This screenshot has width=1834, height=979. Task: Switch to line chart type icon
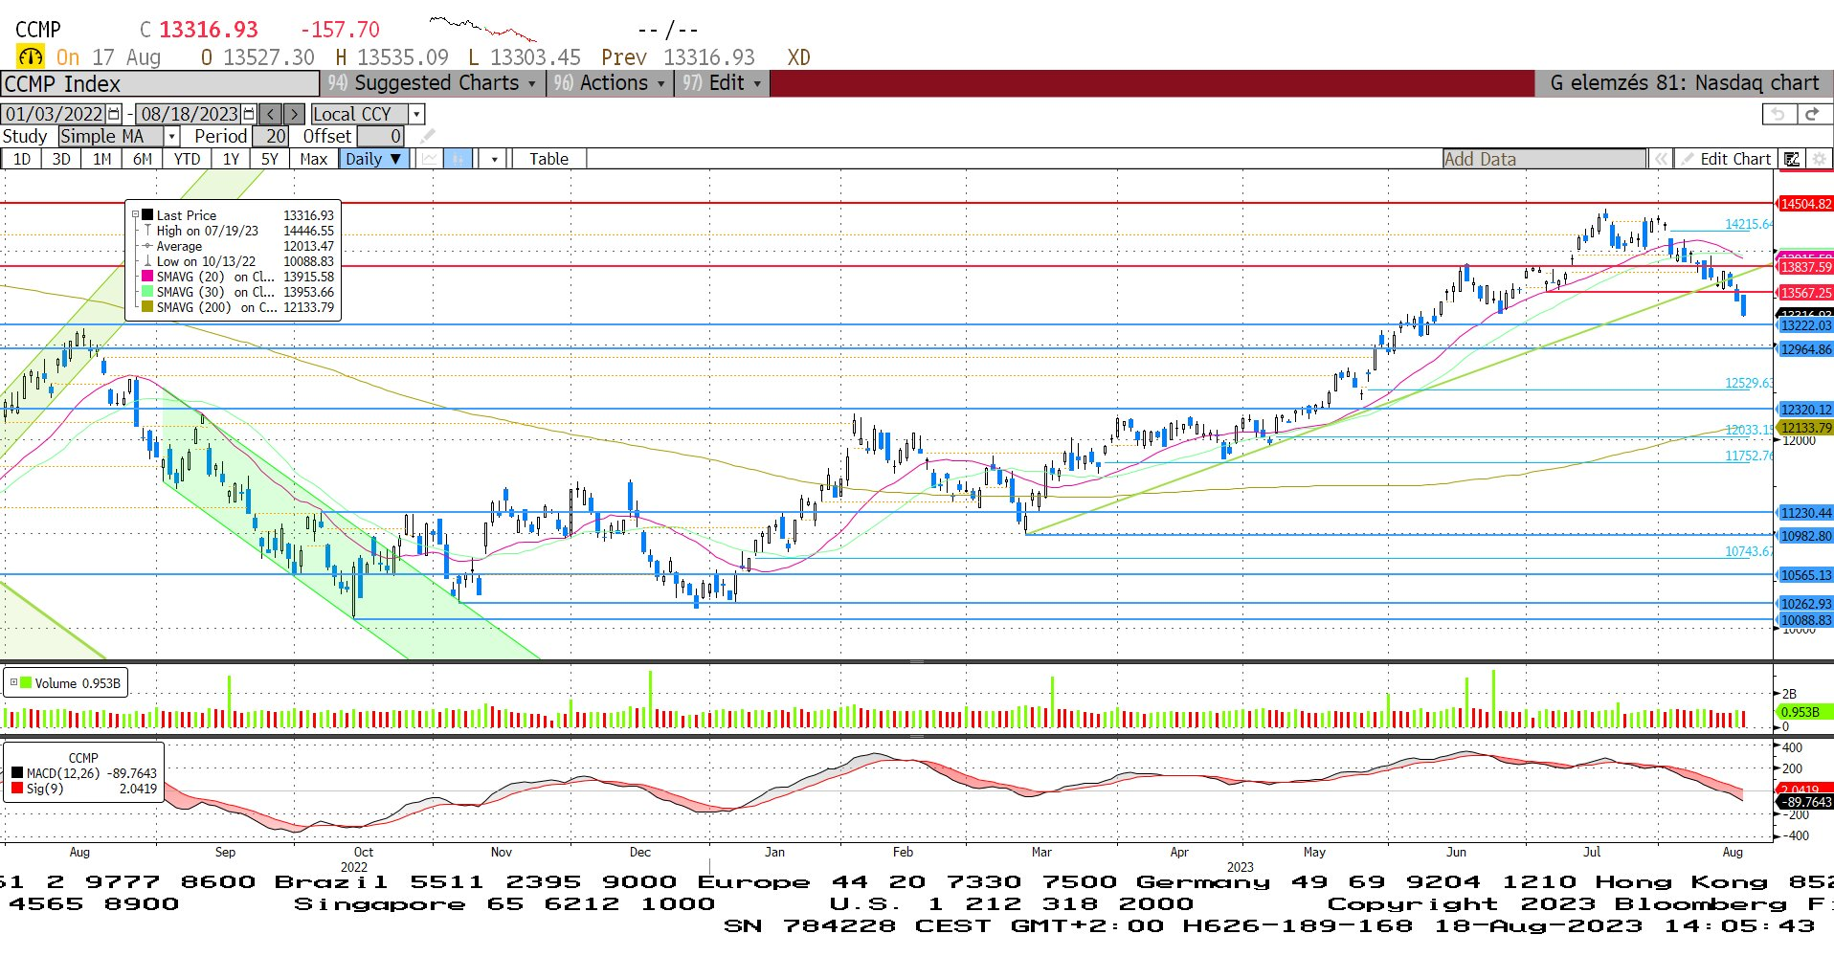430,159
